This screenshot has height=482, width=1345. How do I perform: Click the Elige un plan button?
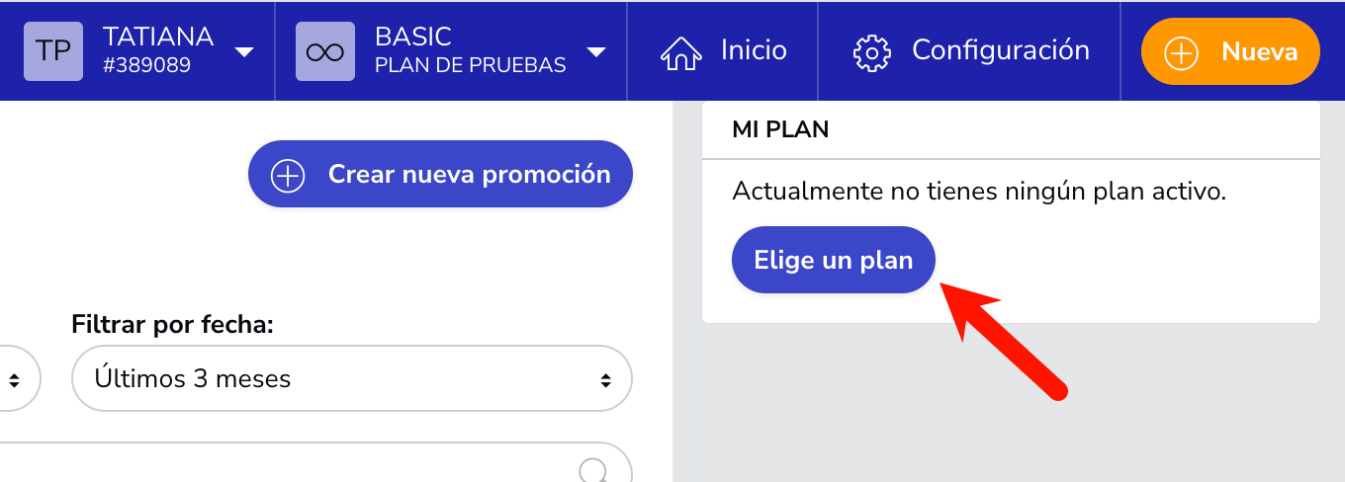pyautogui.click(x=833, y=261)
